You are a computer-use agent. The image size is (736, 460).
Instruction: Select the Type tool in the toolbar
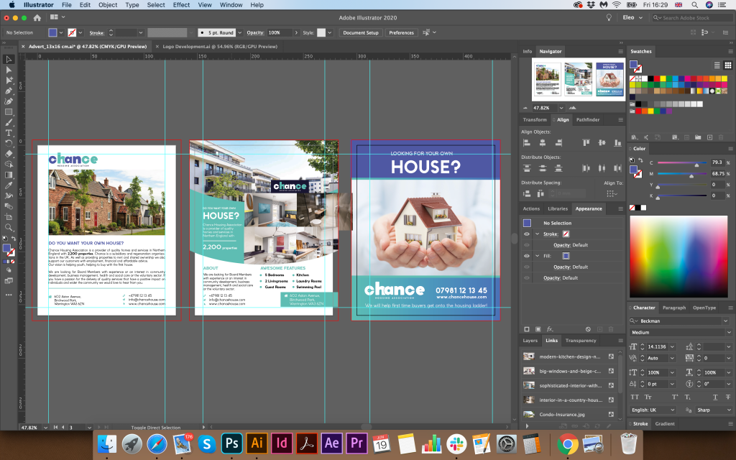point(9,133)
